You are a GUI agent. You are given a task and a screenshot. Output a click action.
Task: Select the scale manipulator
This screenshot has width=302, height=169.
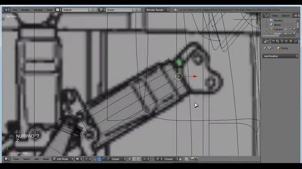click(108, 159)
